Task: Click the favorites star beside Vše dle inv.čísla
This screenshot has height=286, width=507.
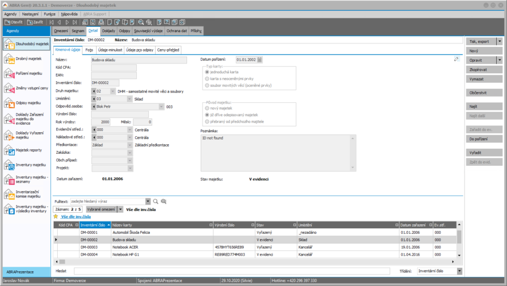Action: (x=56, y=217)
